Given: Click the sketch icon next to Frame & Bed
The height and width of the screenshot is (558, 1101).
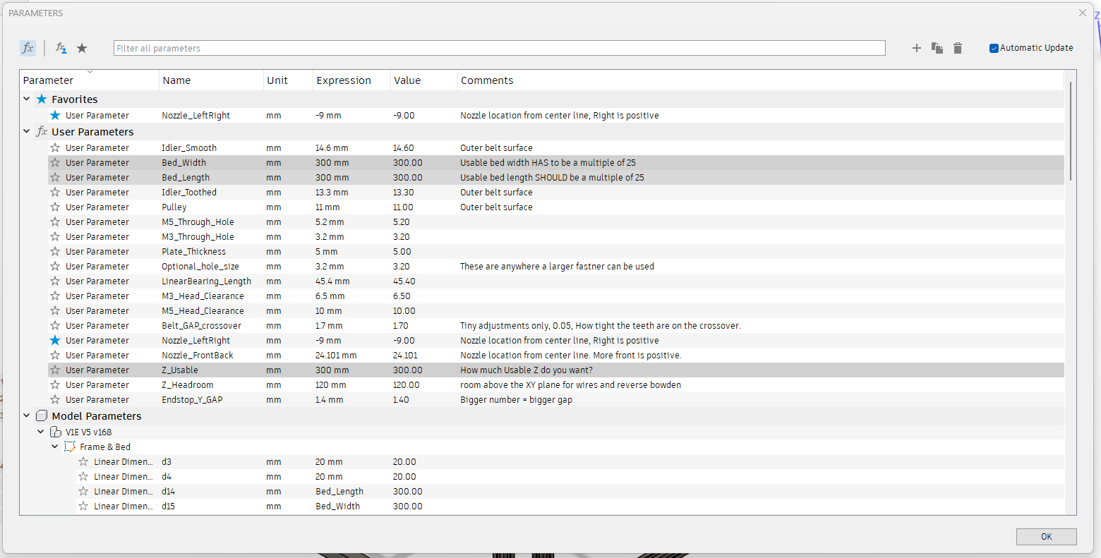Looking at the screenshot, I should 68,446.
